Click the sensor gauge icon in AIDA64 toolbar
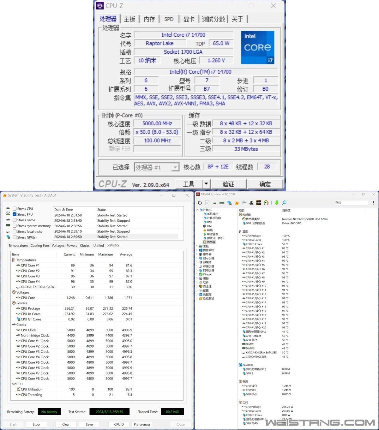The image size is (379, 430). click(x=266, y=203)
